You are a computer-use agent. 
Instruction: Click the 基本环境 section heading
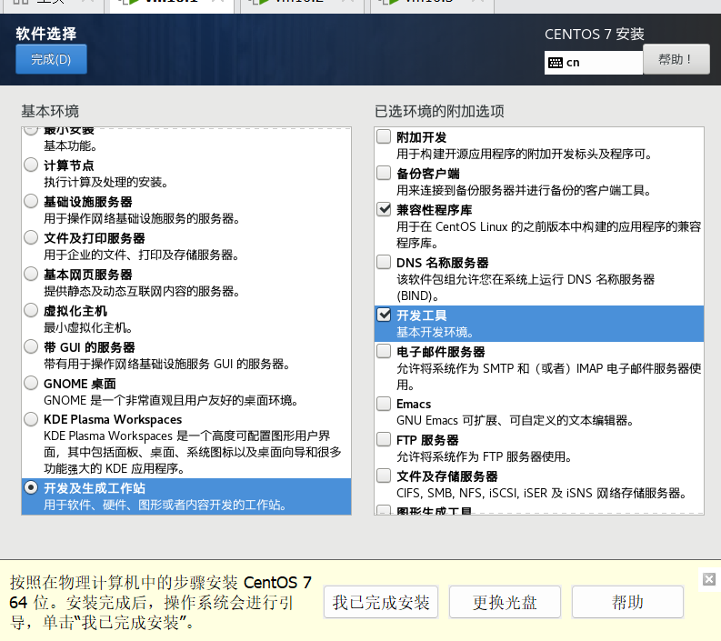pyautogui.click(x=50, y=111)
